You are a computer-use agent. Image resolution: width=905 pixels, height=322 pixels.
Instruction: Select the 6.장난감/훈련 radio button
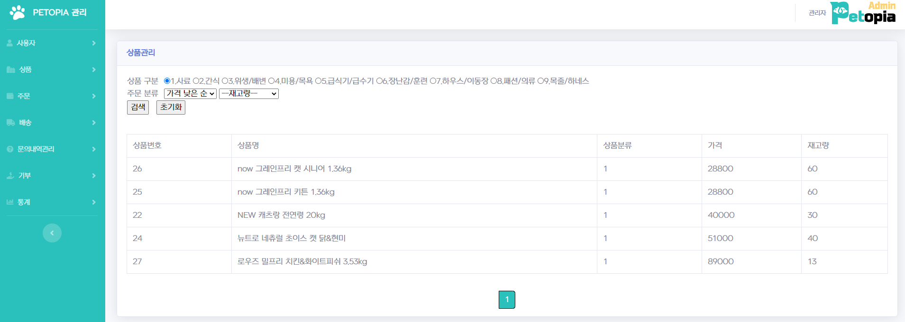click(379, 81)
